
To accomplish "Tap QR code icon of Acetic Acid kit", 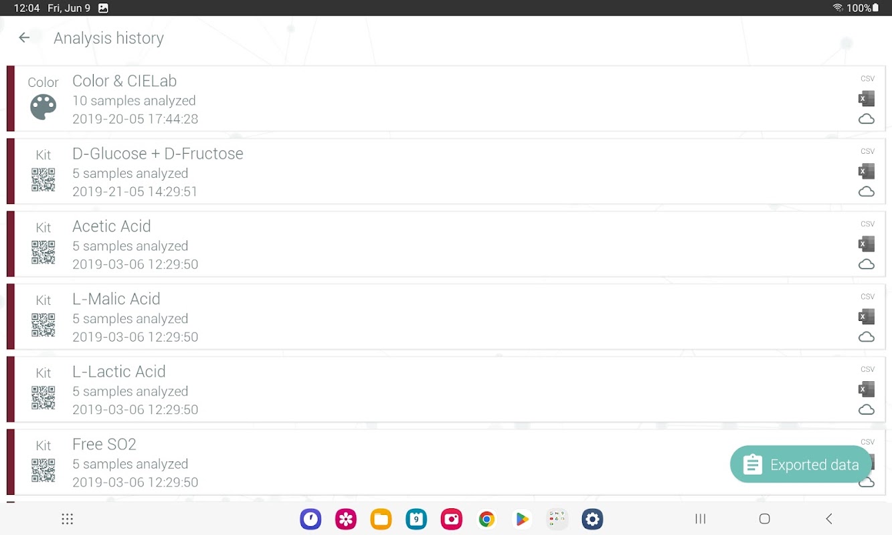I will 43,252.
